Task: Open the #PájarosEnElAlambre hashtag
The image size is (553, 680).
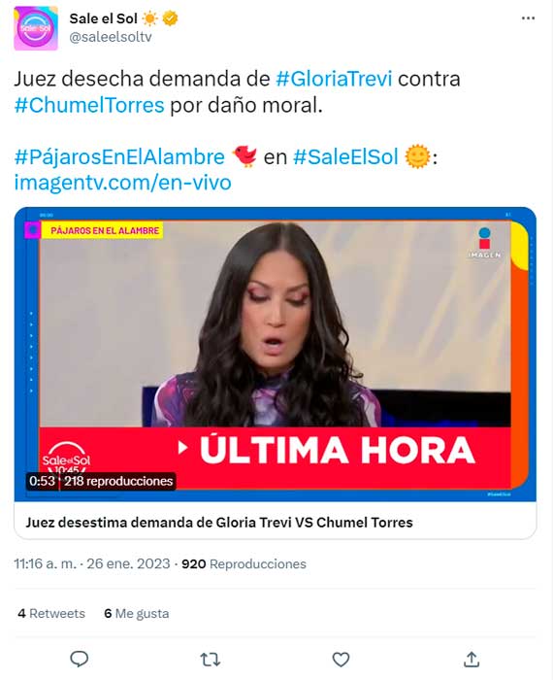Action: pyautogui.click(x=119, y=156)
